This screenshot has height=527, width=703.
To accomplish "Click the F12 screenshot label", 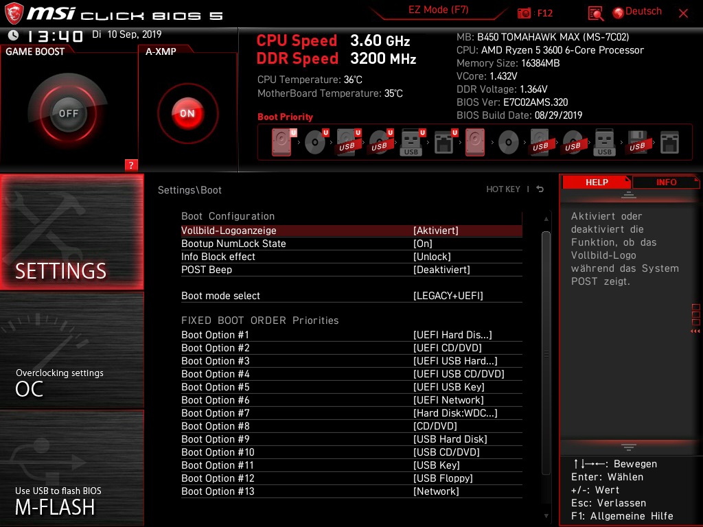I will (x=544, y=13).
